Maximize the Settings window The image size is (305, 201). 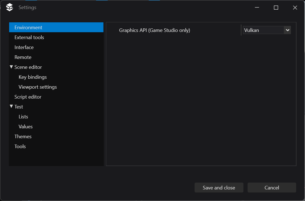(x=276, y=7)
